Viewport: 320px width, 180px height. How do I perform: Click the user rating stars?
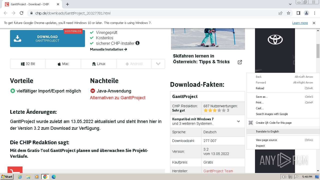(214, 110)
